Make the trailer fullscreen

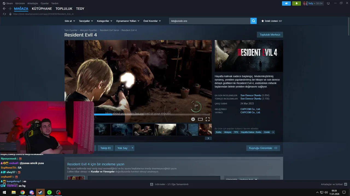click(x=208, y=119)
